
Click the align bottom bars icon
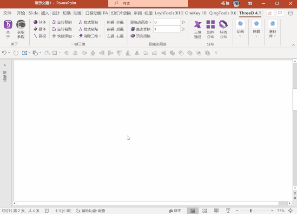click(128, 53)
